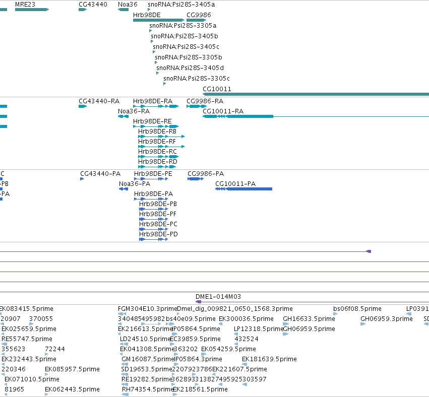Click the GH16633.5prime EST label
This screenshot has width=429, height=397.
pyautogui.click(x=309, y=319)
